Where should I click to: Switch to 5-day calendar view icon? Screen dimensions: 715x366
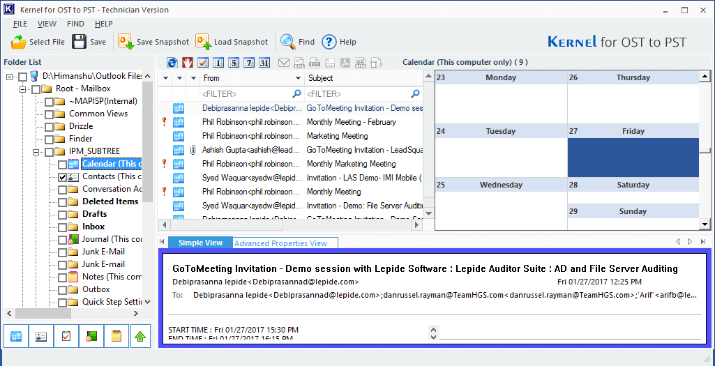(234, 63)
